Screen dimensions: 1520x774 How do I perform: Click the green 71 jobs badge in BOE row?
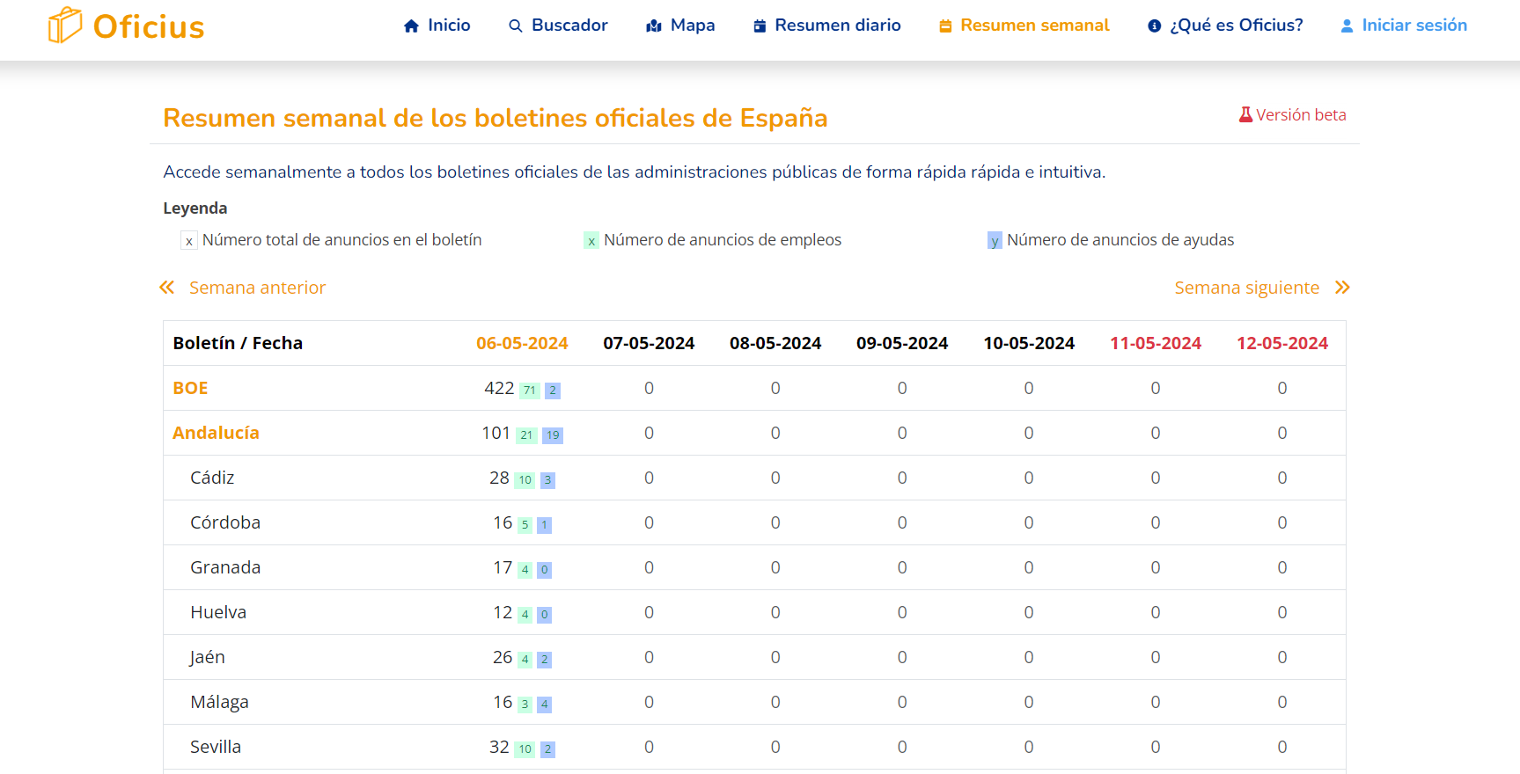click(529, 391)
